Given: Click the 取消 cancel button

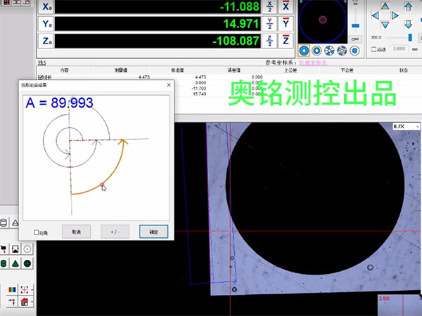Looking at the screenshot, I should click(76, 231).
